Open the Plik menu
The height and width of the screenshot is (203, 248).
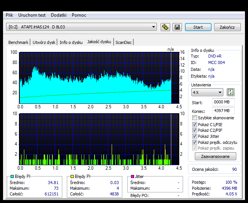9,15
